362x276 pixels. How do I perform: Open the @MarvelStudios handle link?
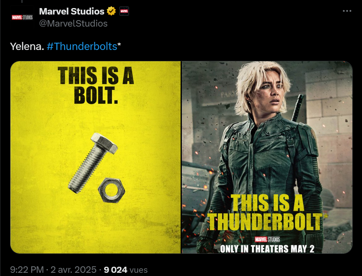click(73, 23)
